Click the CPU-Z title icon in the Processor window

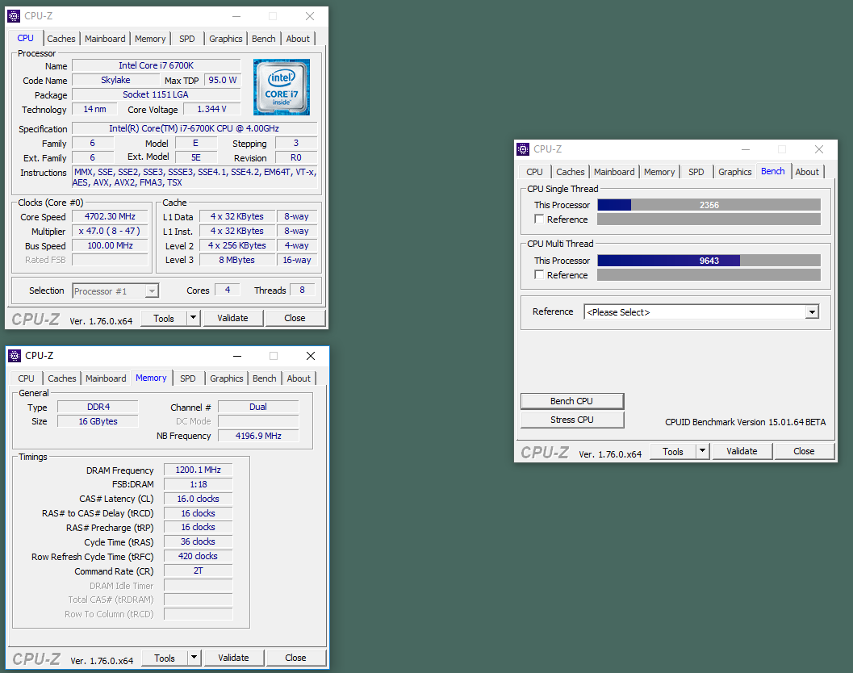[15, 16]
